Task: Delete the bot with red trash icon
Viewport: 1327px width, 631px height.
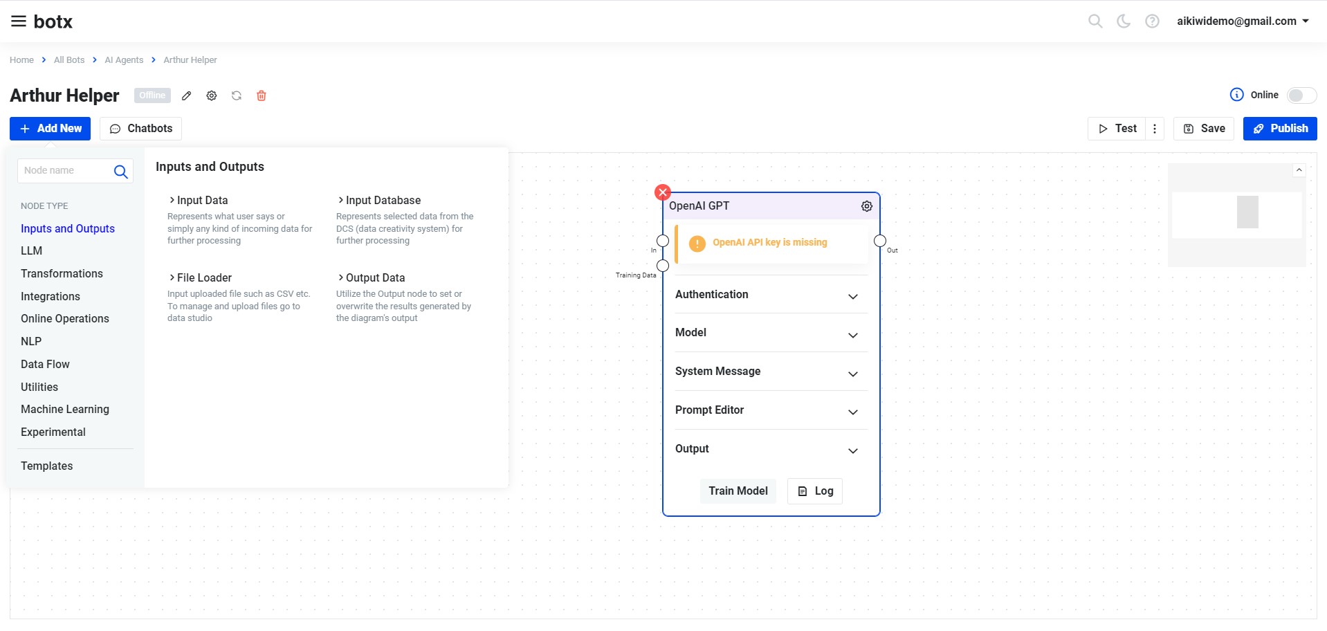Action: coord(262,95)
